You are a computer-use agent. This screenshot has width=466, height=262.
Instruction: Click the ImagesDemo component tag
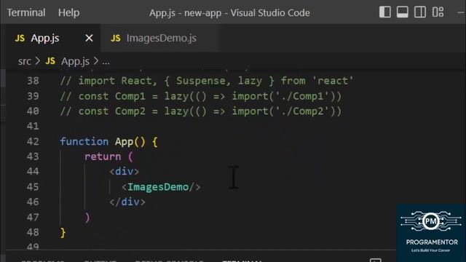click(x=161, y=187)
